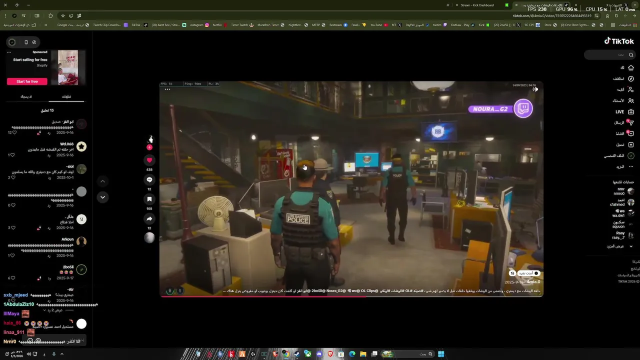Screen dimensions: 640x360
Task: Open browser extensions puzzle icon
Action: point(50,15)
